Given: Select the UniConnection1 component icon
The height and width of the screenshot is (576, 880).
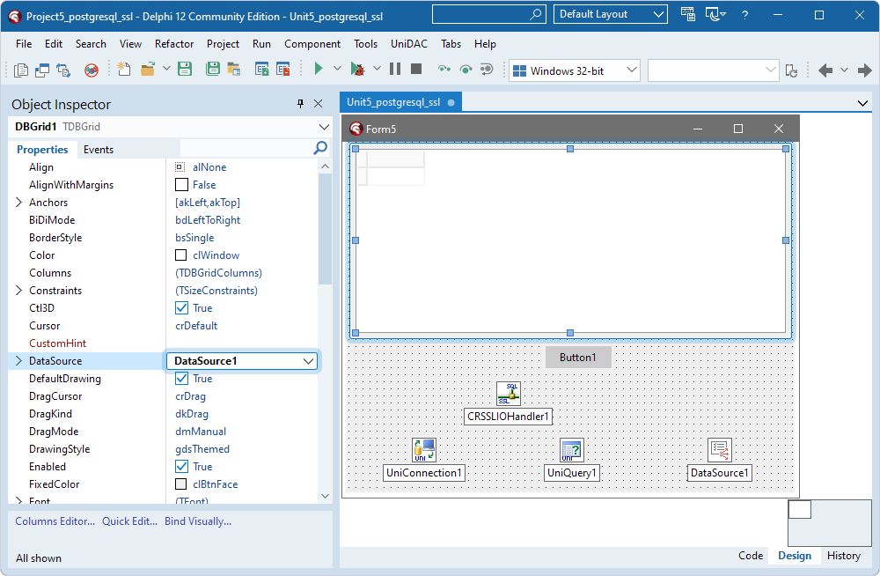Looking at the screenshot, I should 424,450.
